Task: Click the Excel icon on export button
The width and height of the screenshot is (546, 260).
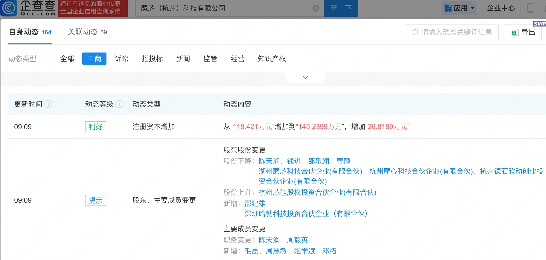Action: 515,32
